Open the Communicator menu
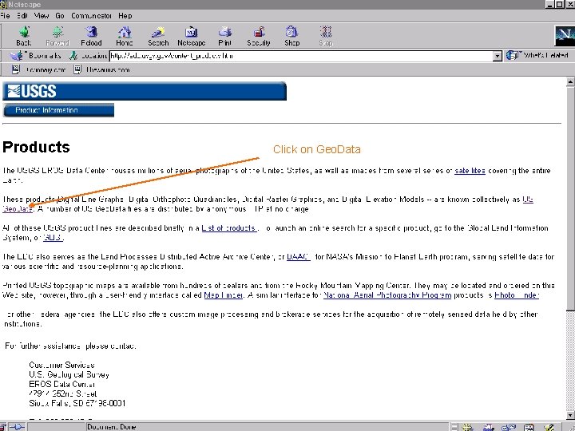575x431 pixels. pos(91,16)
